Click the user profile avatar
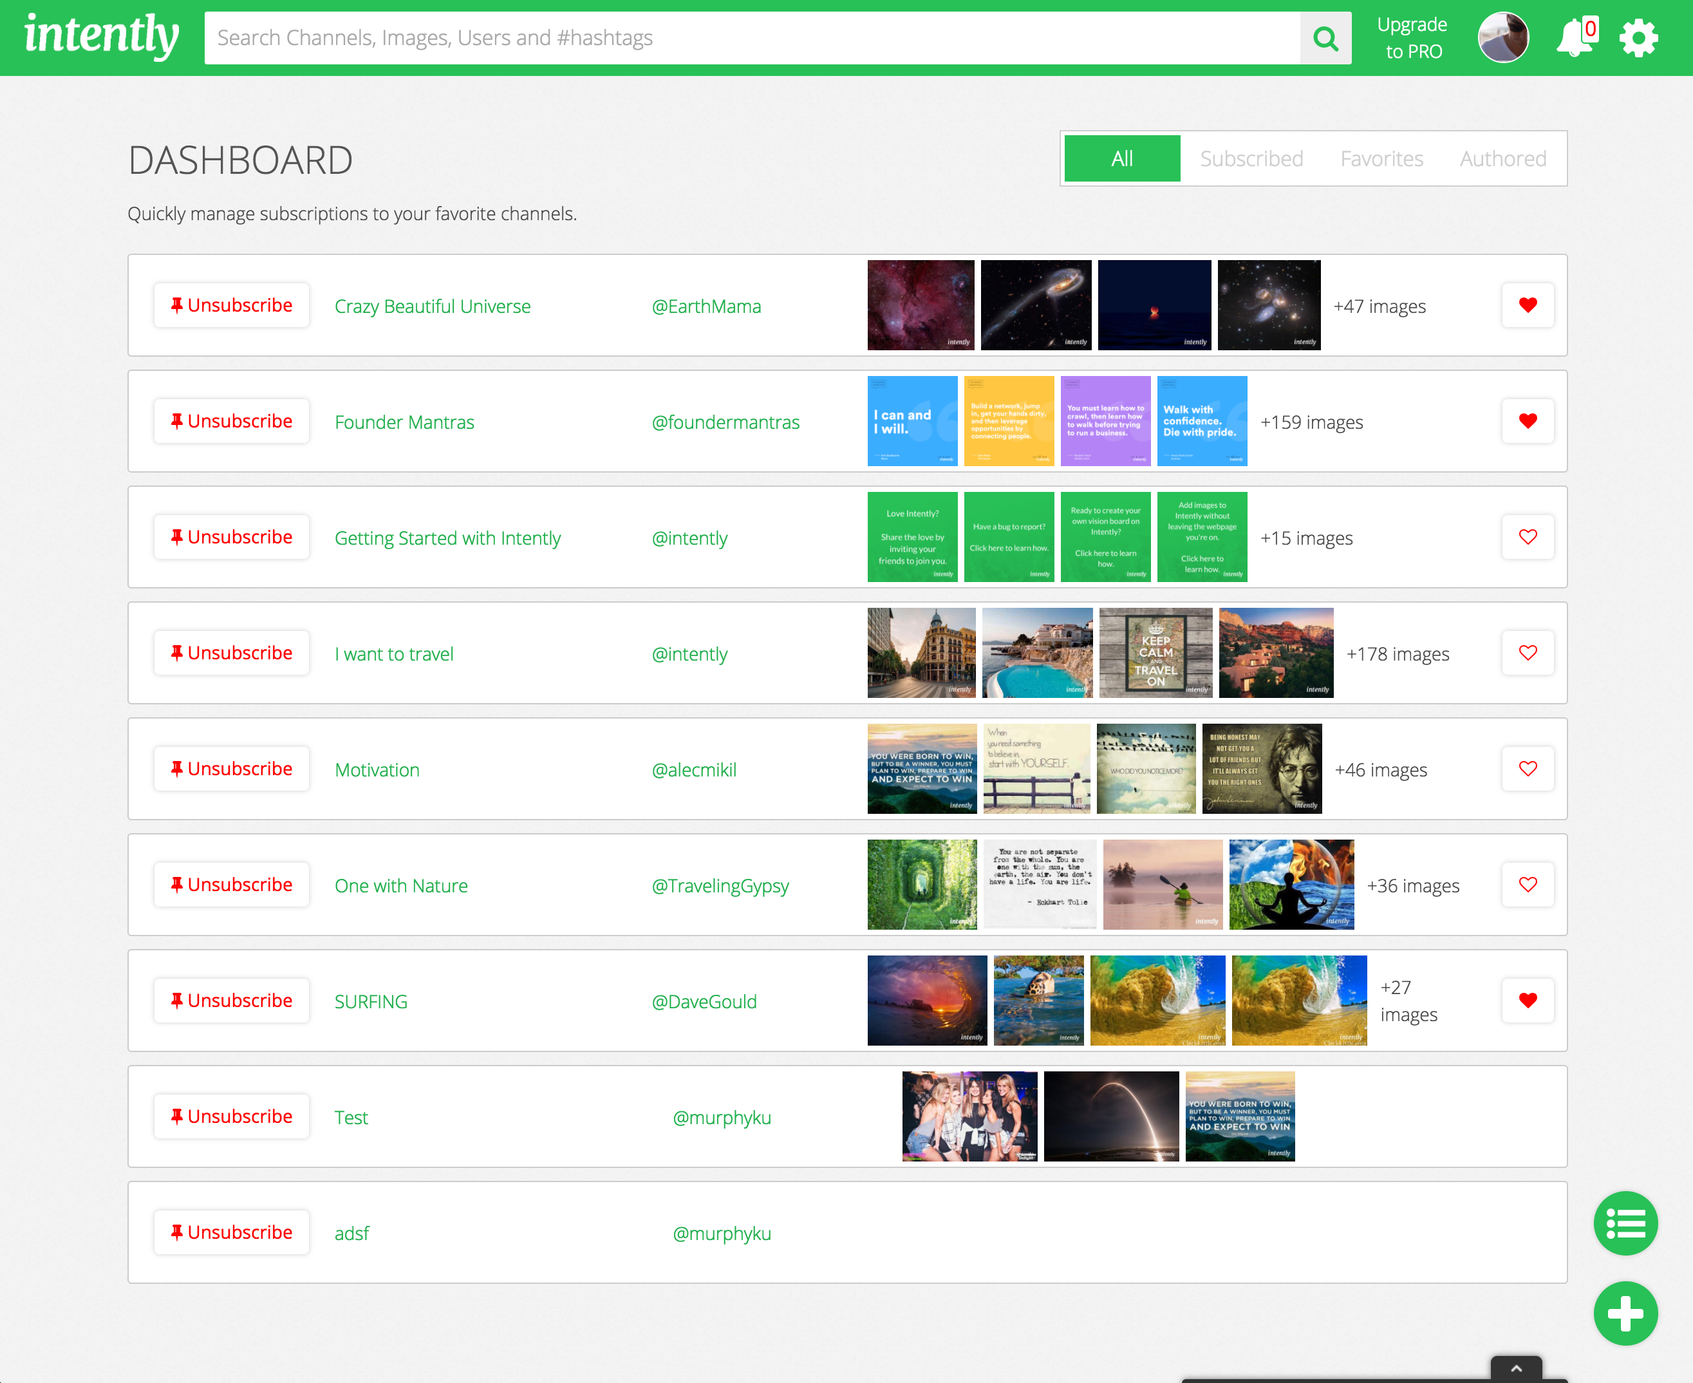The height and width of the screenshot is (1383, 1693). [x=1502, y=38]
